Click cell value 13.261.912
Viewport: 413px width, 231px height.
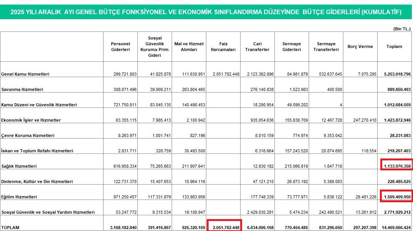366,212
